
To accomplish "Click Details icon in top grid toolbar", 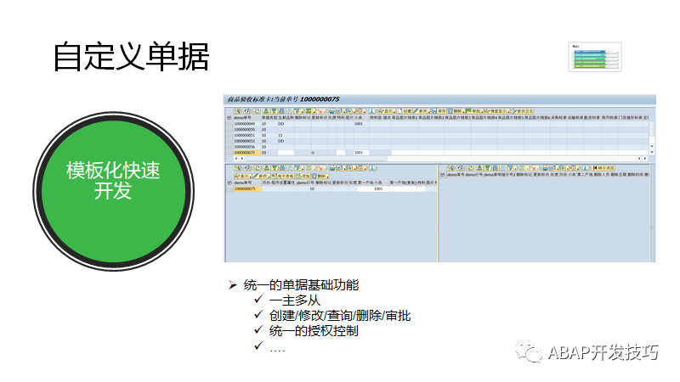I will tap(237, 111).
